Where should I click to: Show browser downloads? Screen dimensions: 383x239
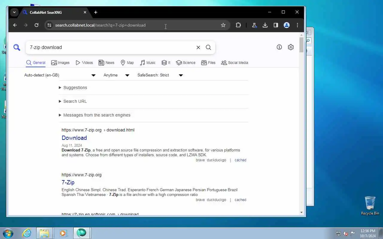(x=265, y=25)
